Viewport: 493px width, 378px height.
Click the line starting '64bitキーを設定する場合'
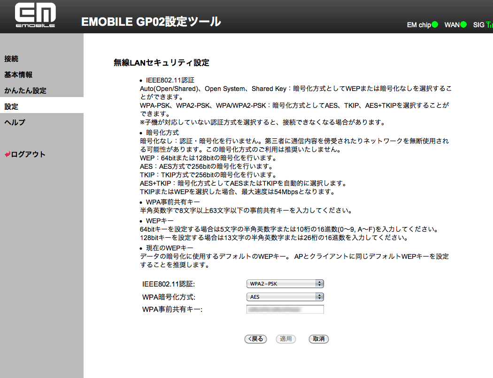click(290, 229)
